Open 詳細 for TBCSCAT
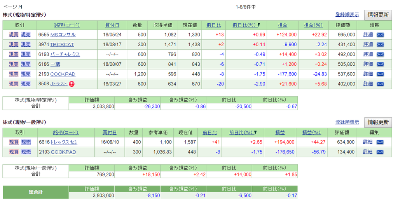This screenshot has height=206, width=398. (368, 44)
